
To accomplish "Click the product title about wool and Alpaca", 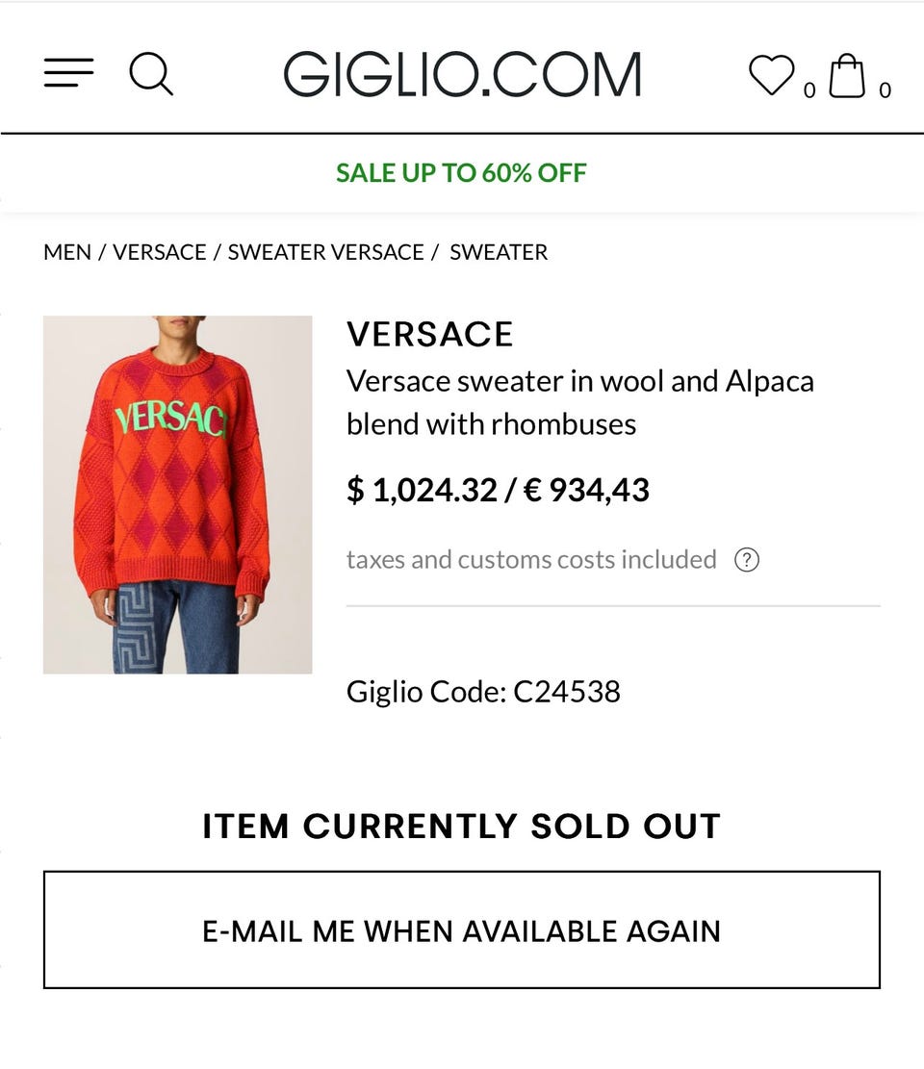I will click(580, 402).
